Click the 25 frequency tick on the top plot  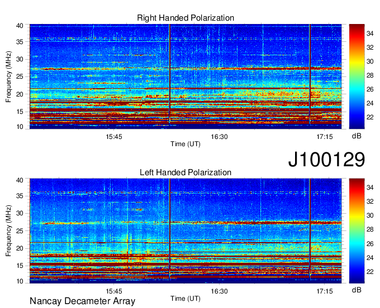click(x=20, y=76)
